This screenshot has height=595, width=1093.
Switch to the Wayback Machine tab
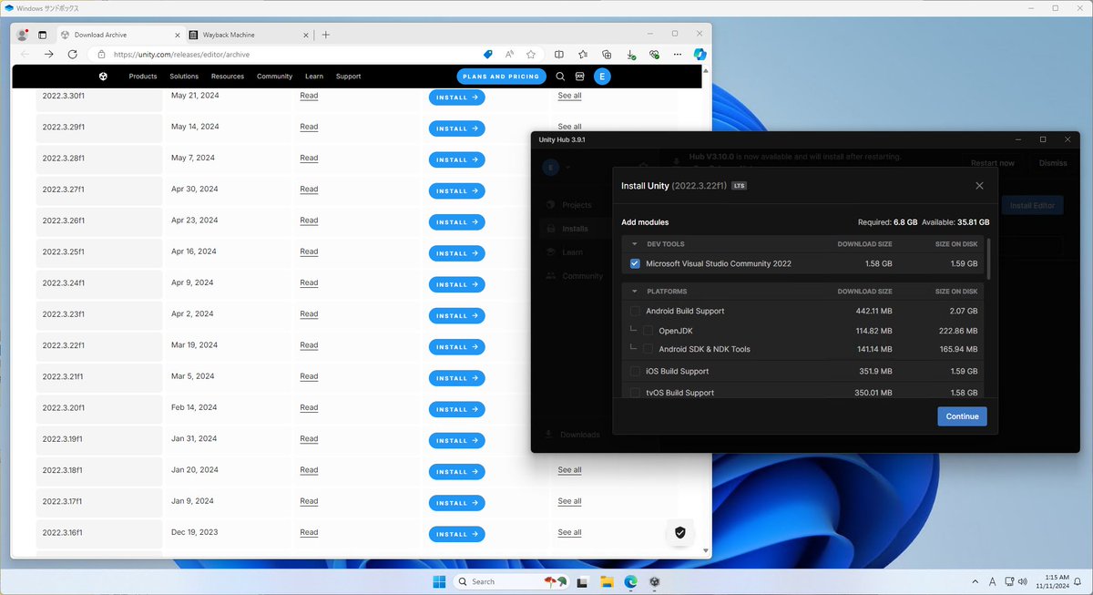(248, 35)
